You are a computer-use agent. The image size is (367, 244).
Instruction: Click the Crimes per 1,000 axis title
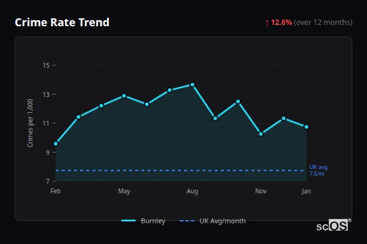tap(30, 123)
